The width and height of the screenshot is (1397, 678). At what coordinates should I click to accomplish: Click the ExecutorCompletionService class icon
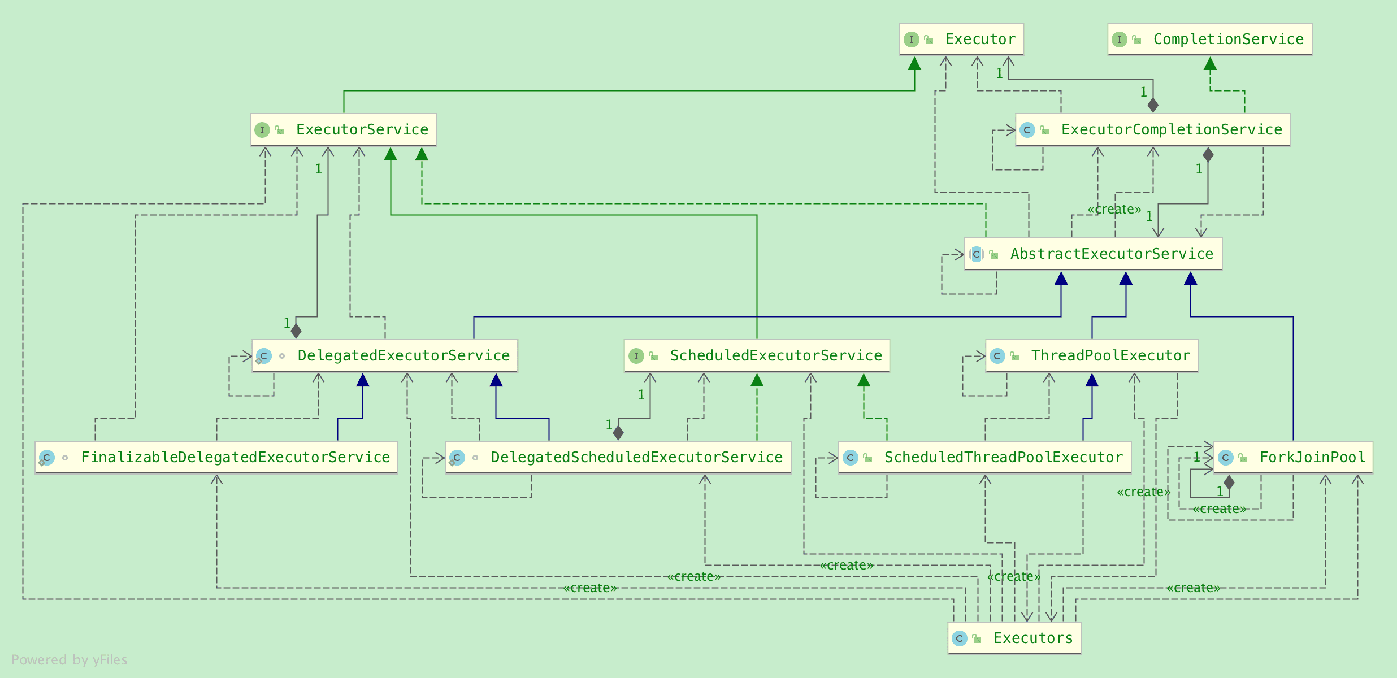[x=1027, y=130]
